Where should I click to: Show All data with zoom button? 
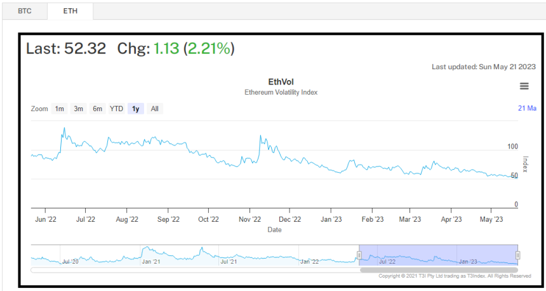click(x=154, y=109)
